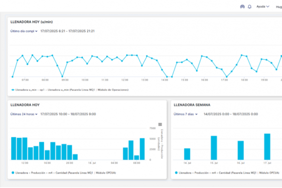Open the notifications bell
The image size is (282, 188).
(x=250, y=7)
